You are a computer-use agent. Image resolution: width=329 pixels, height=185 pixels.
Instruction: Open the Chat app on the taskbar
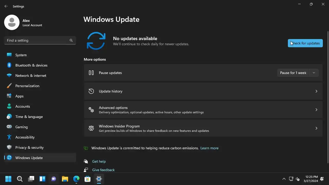54,179
